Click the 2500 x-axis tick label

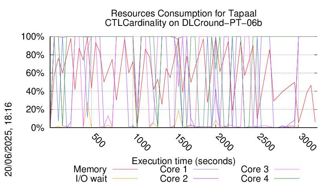pos(266,143)
